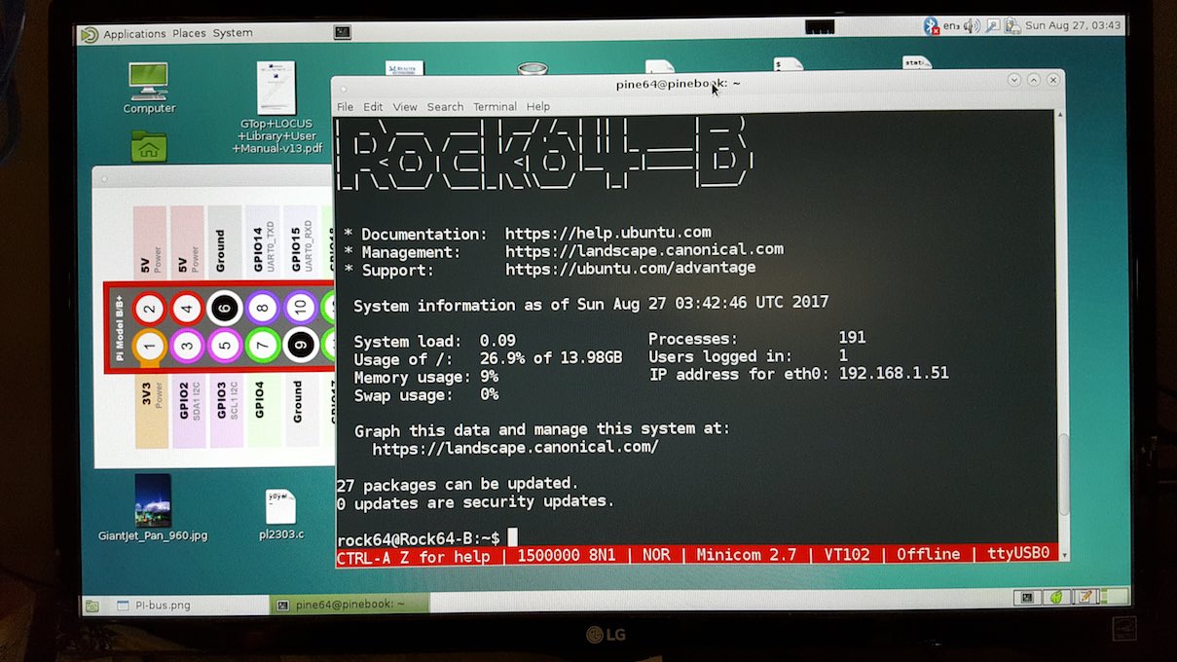Open the Places menu
Screen dimensions: 1177x662
pyautogui.click(x=189, y=33)
